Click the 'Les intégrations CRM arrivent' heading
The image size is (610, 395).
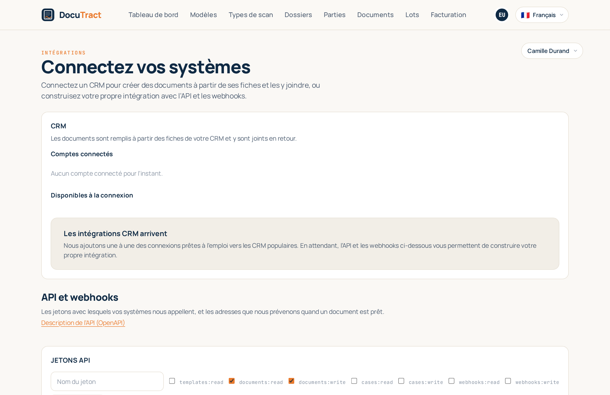pos(115,233)
